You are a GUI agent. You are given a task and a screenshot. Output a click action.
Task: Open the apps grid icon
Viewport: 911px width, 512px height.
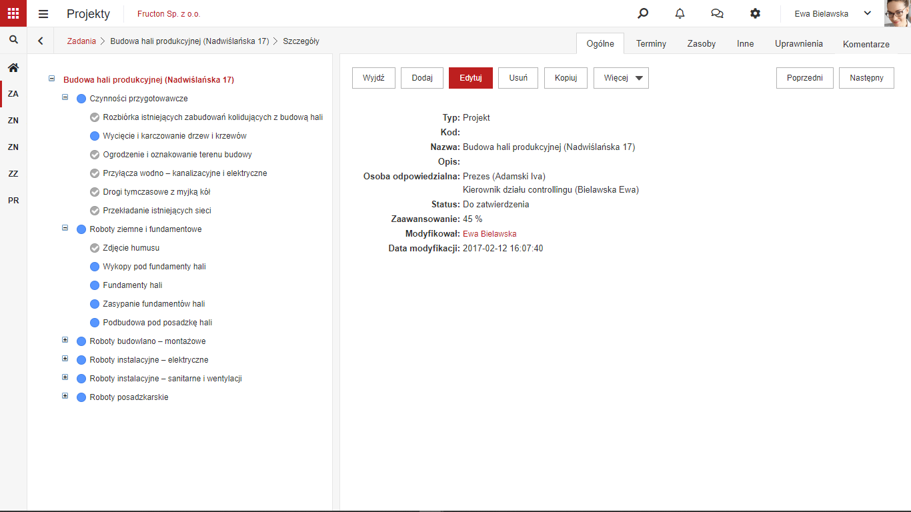(13, 13)
